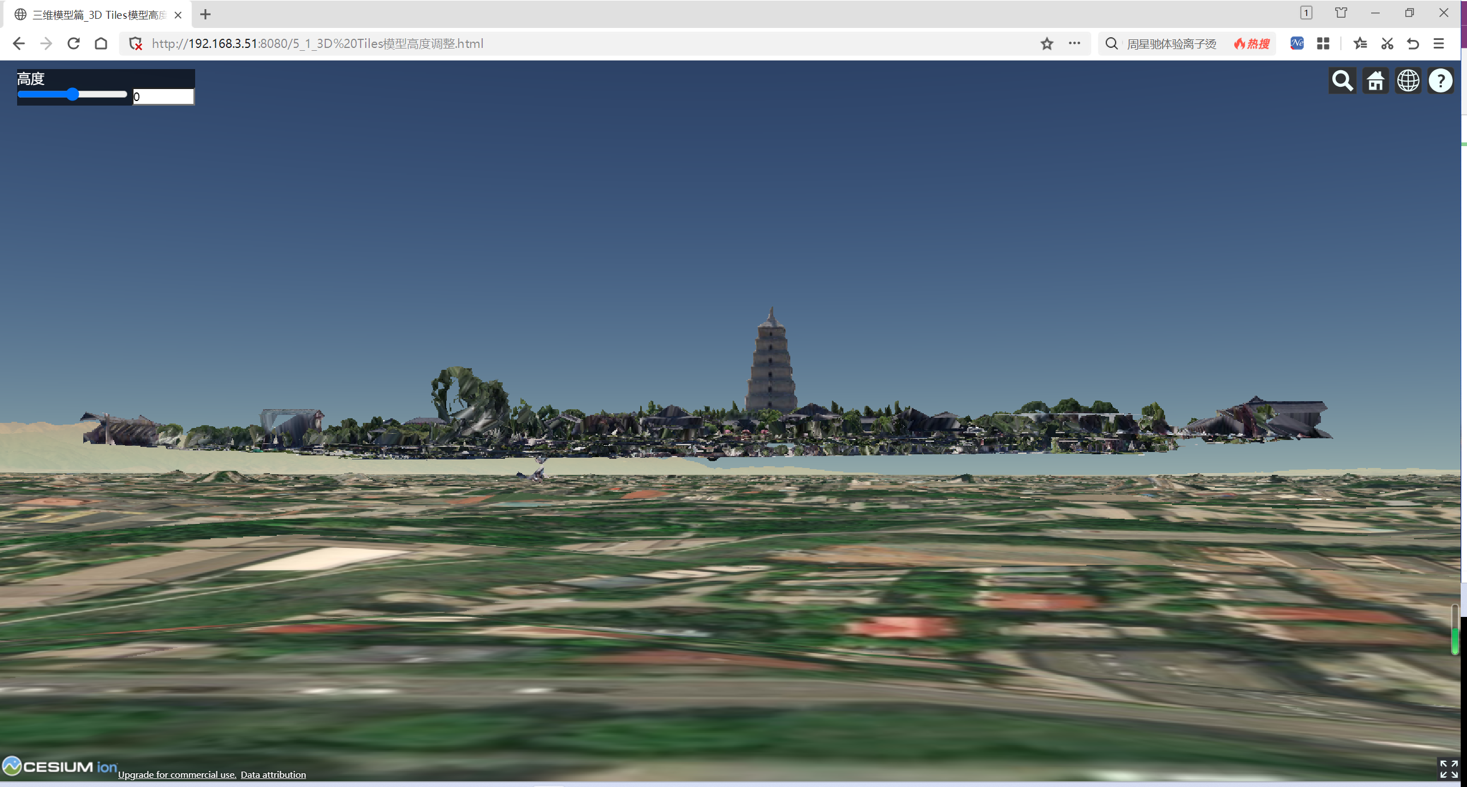Reload the page with refresh icon
This screenshot has height=787, width=1467.
(74, 44)
